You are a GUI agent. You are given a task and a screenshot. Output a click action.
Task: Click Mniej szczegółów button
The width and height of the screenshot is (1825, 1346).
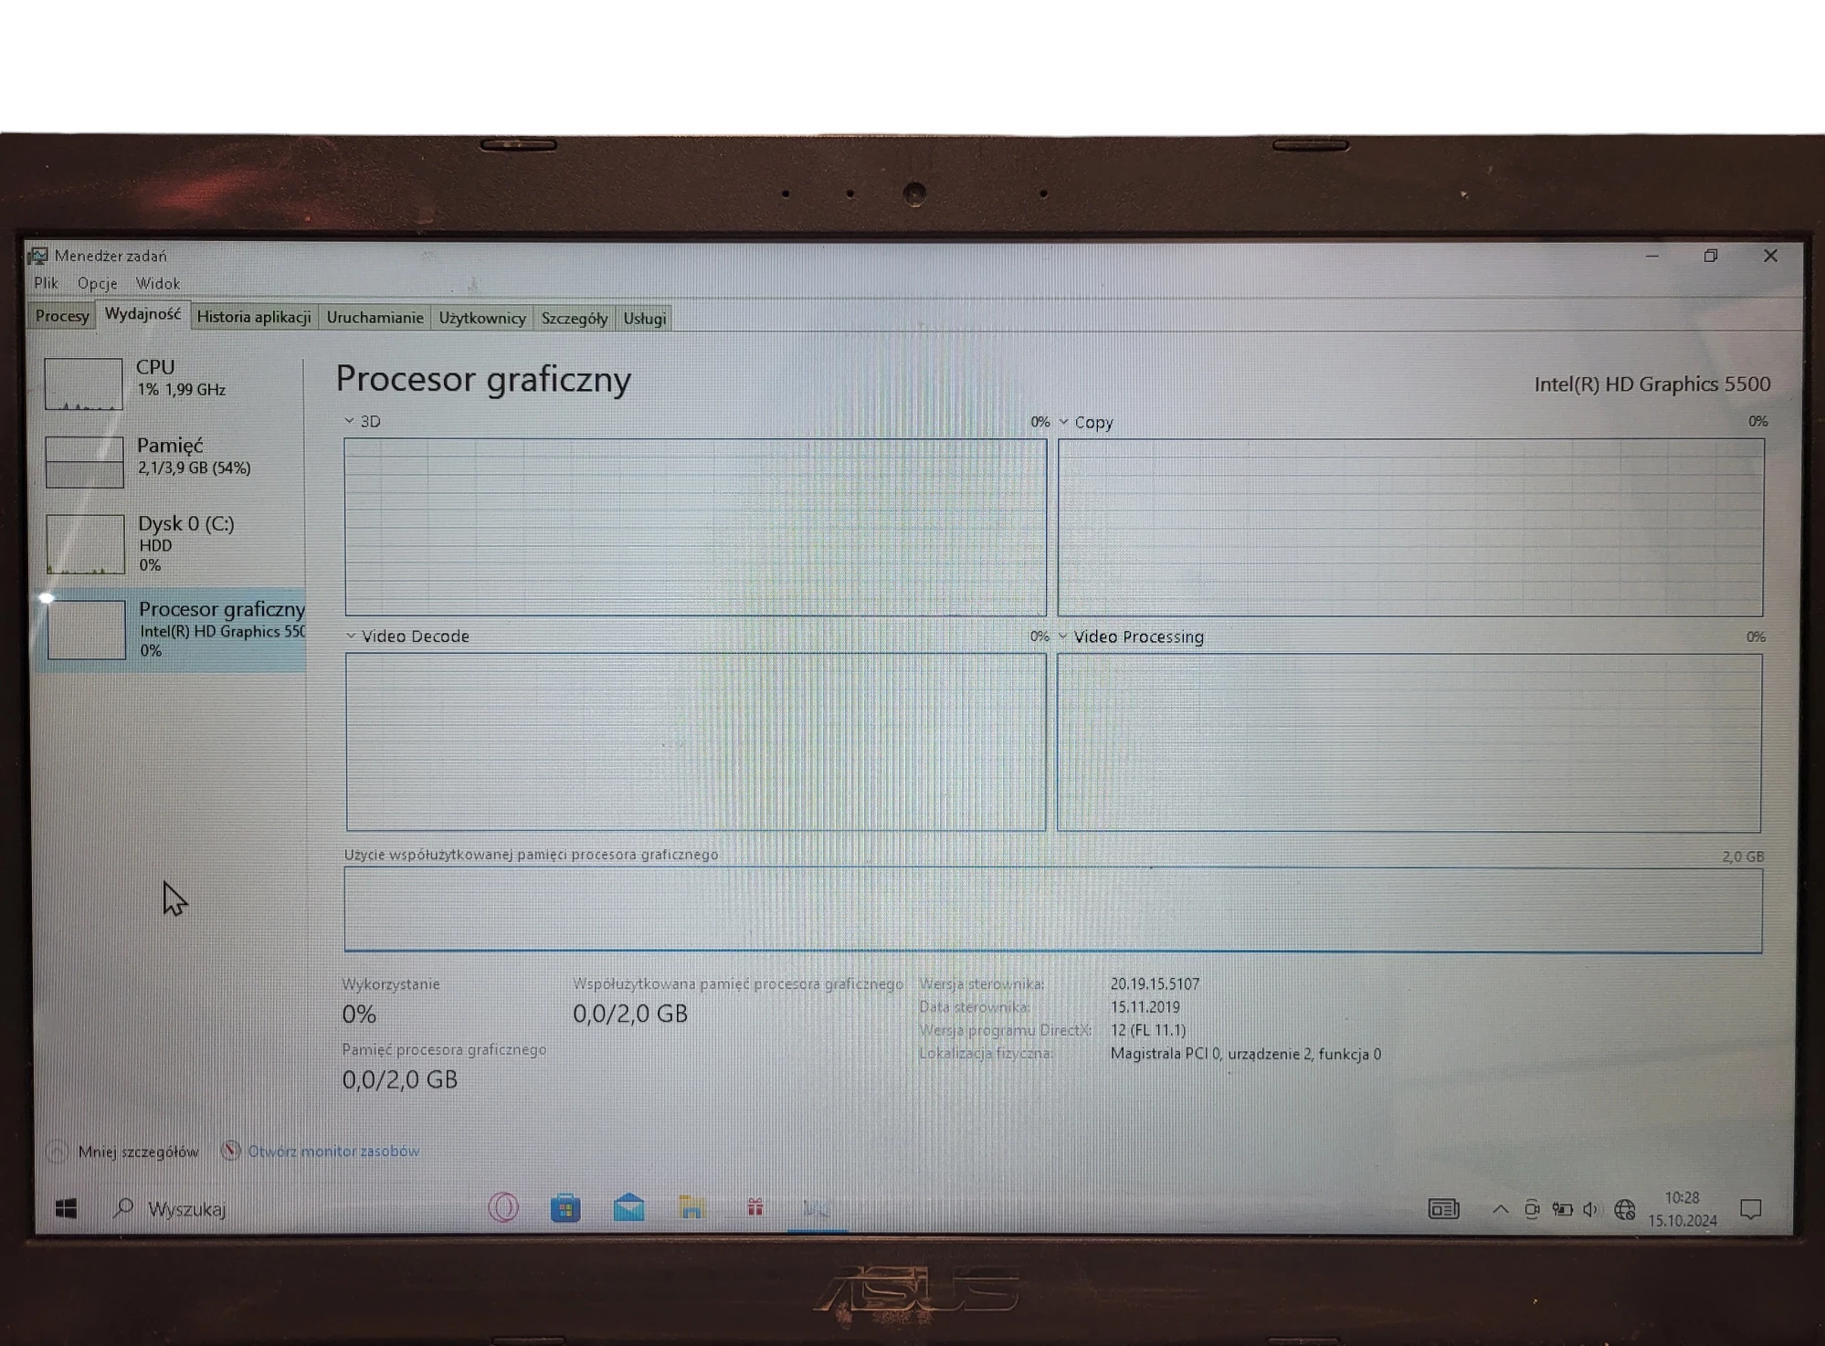(x=138, y=1151)
